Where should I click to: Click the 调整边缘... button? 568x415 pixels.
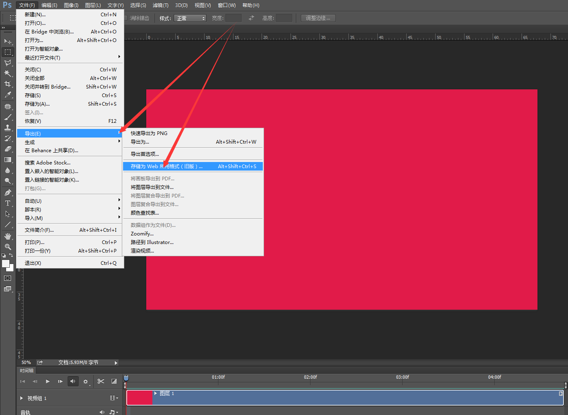click(x=318, y=18)
